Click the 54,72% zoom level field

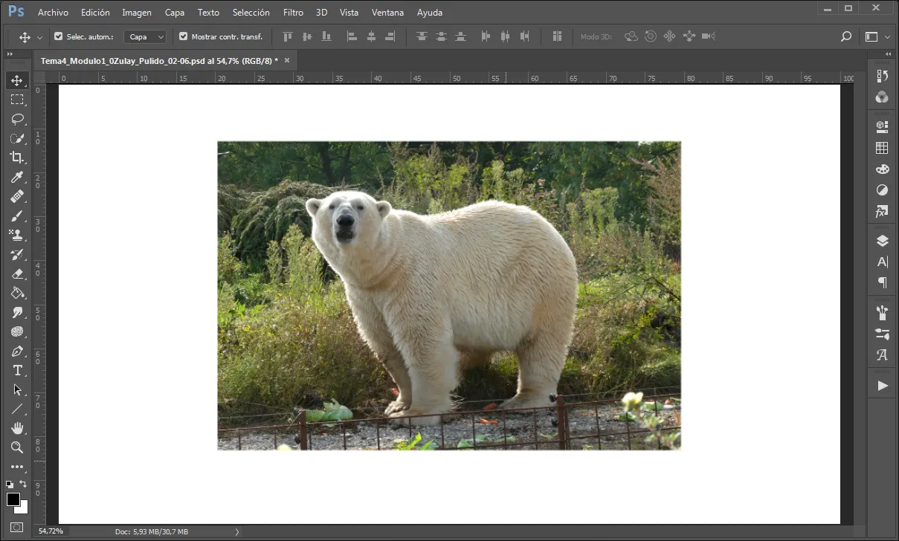click(x=51, y=531)
